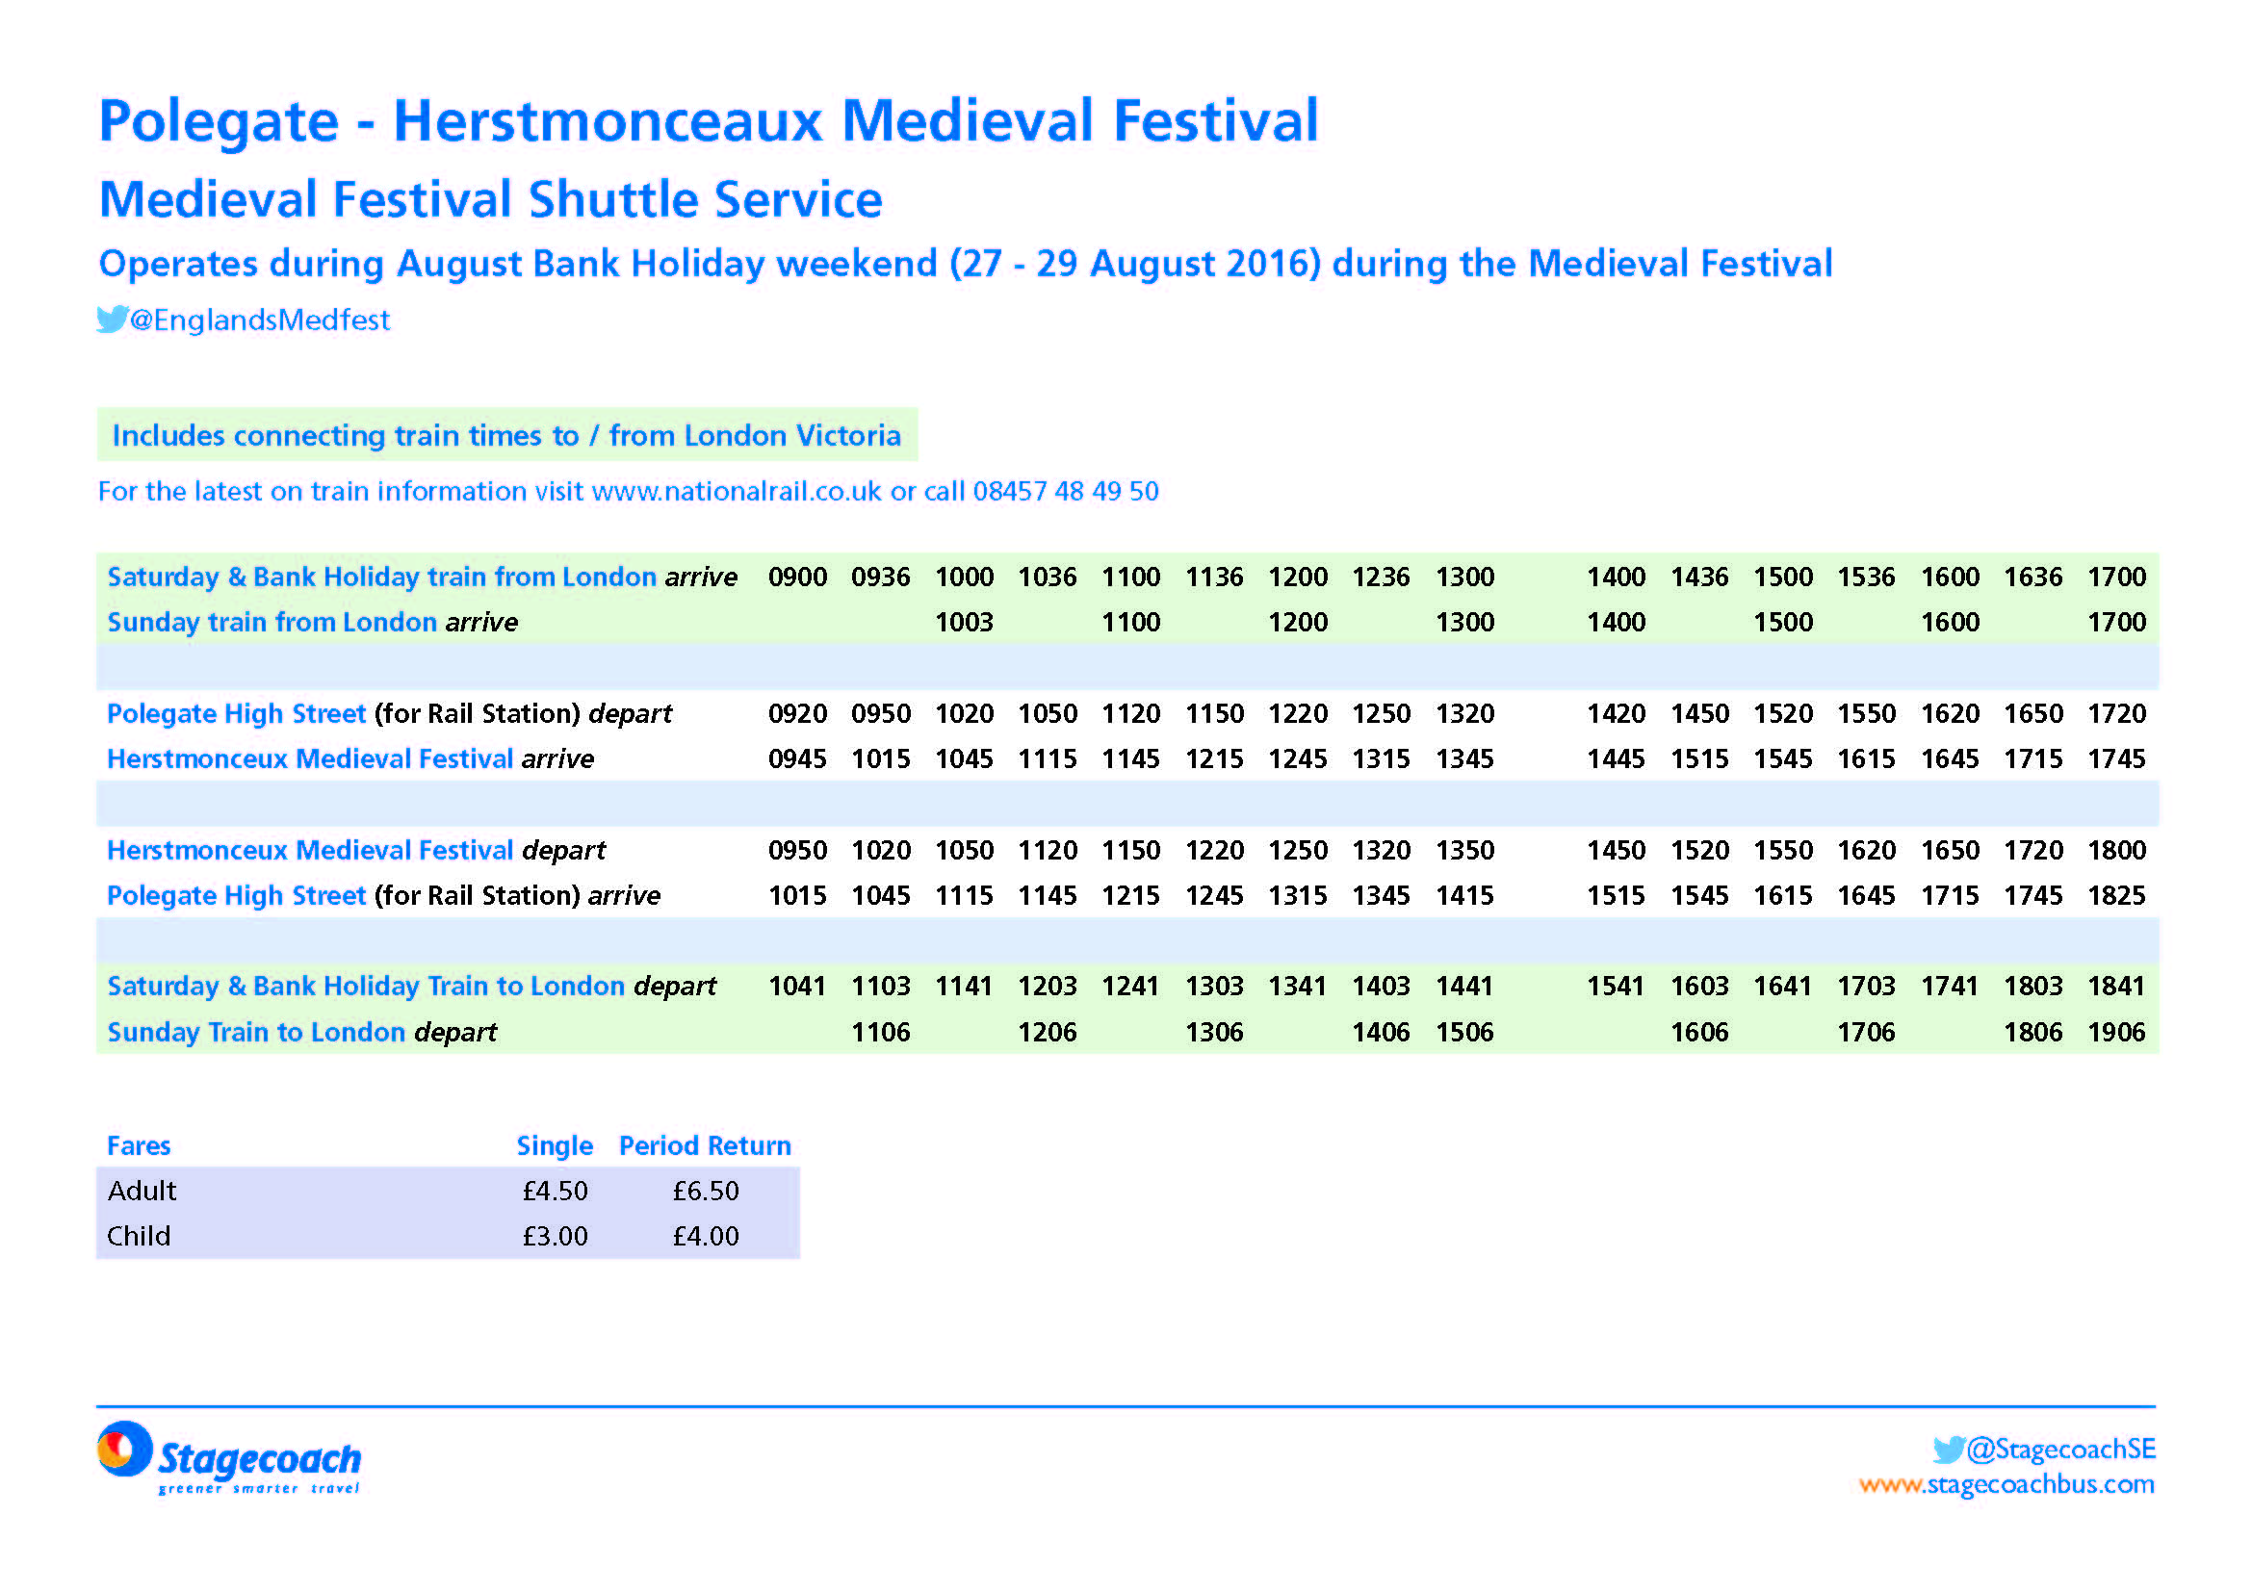Click the 1825 Polegate arrival time
The width and height of the screenshot is (2252, 1592).
2116,896
